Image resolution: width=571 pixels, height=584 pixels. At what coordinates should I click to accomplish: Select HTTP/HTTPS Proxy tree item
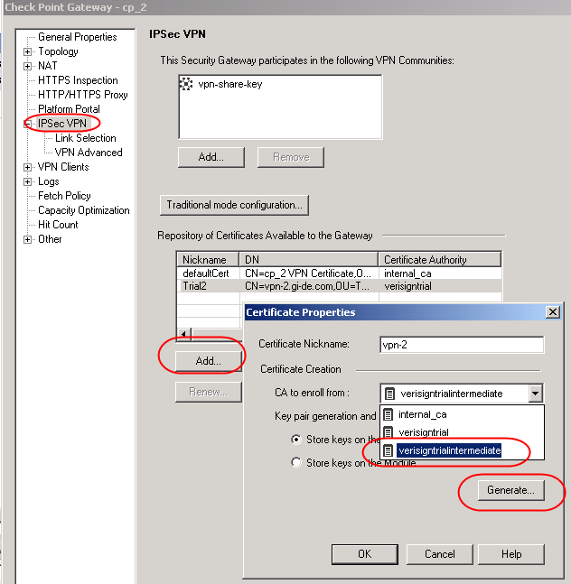pyautogui.click(x=83, y=95)
